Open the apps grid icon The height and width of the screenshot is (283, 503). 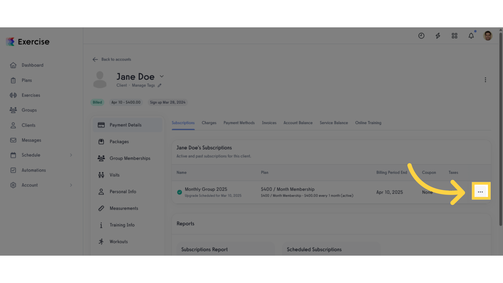pos(455,36)
